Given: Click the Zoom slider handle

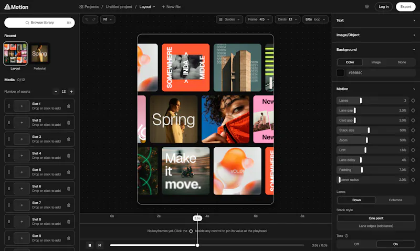Looking at the screenshot, I should 366,140.
